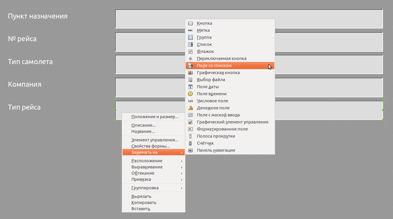Choose Поле даты menu item
This screenshot has width=393, height=219.
tap(230, 87)
